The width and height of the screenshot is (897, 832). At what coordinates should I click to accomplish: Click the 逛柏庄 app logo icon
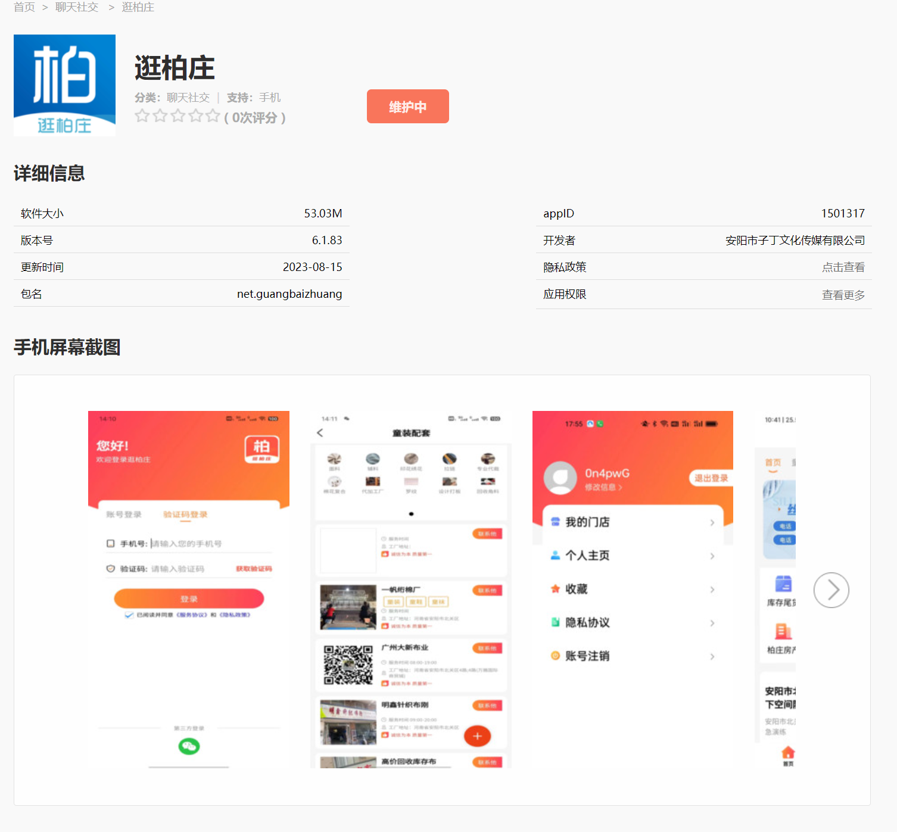click(64, 85)
